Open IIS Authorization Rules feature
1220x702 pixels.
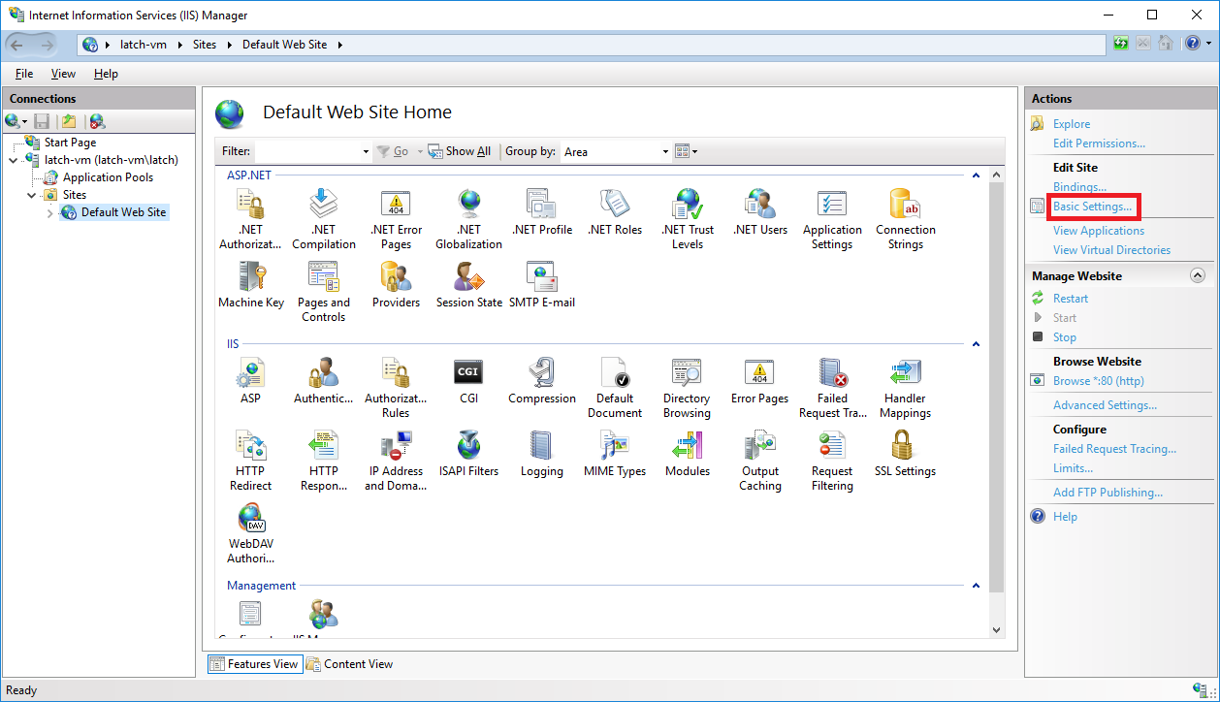tap(396, 388)
